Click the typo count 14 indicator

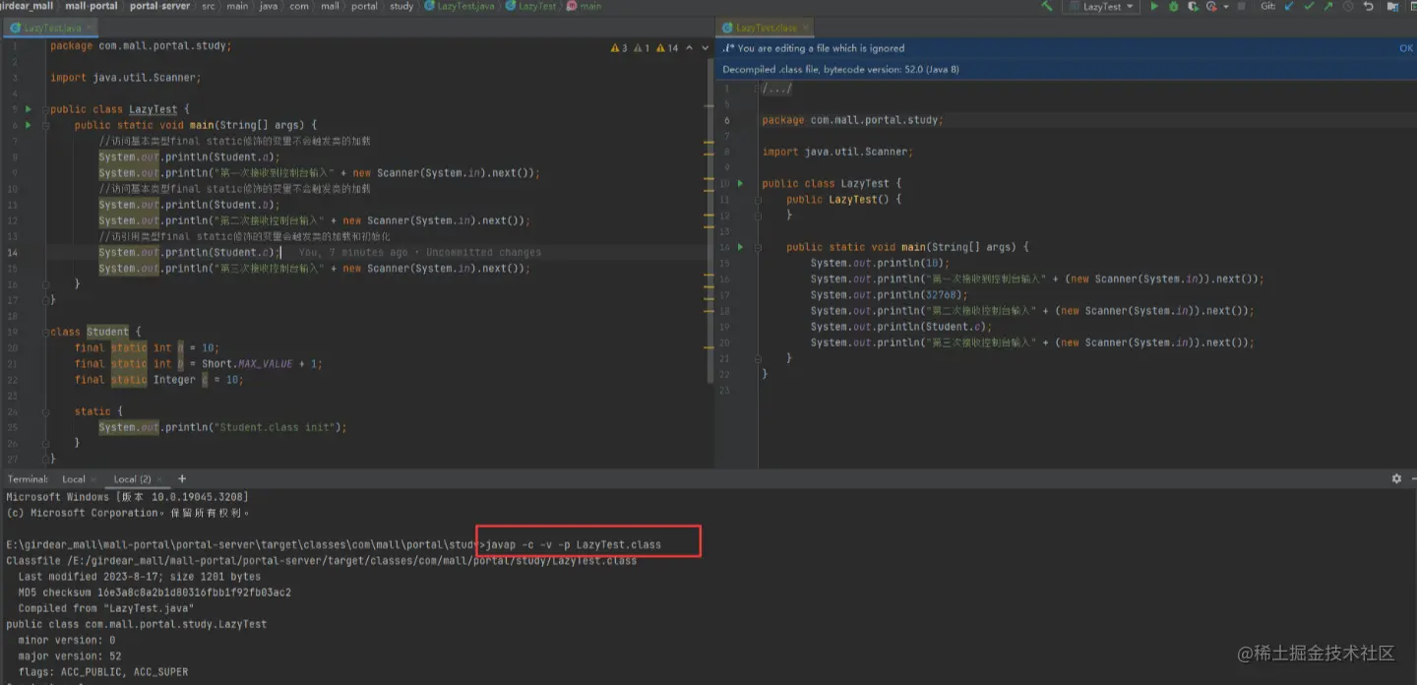click(x=667, y=48)
